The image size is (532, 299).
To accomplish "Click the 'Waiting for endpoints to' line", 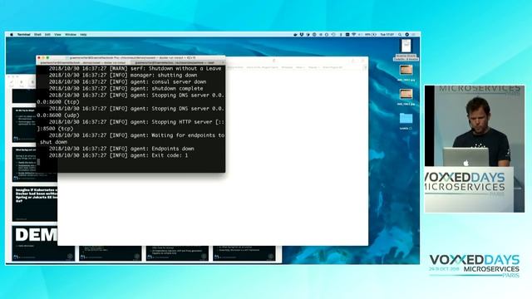I will (136, 135).
